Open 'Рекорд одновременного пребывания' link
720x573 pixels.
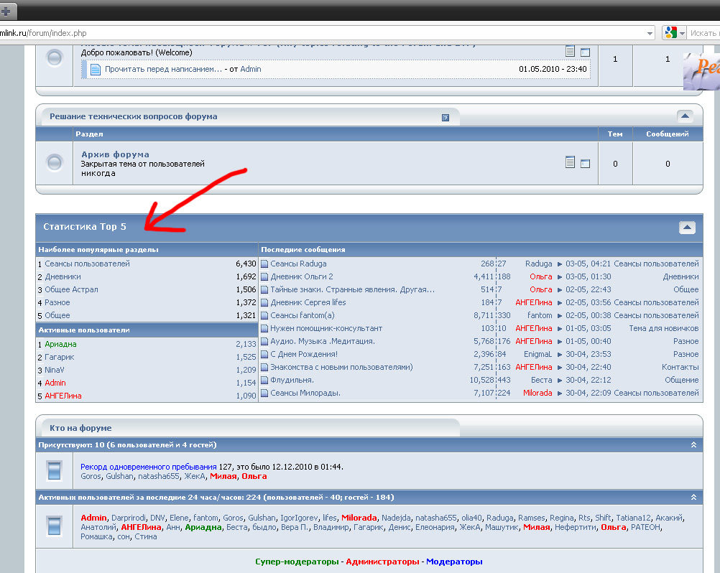tap(148, 467)
